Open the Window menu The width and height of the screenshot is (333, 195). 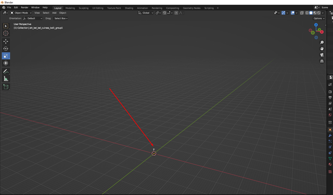click(x=35, y=8)
